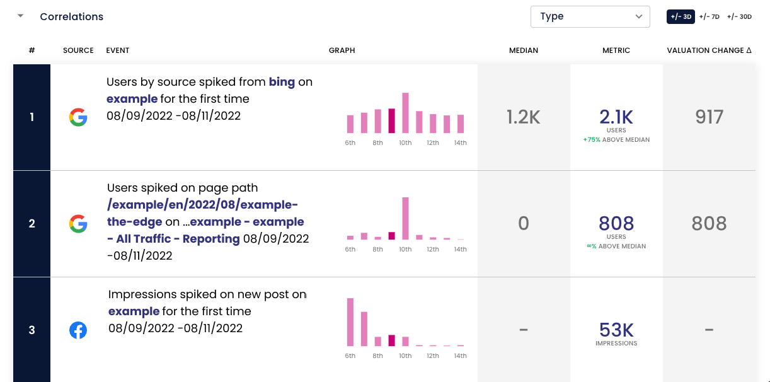The height and width of the screenshot is (382, 770).
Task: Sort by Valuation Change column header
Action: (710, 50)
